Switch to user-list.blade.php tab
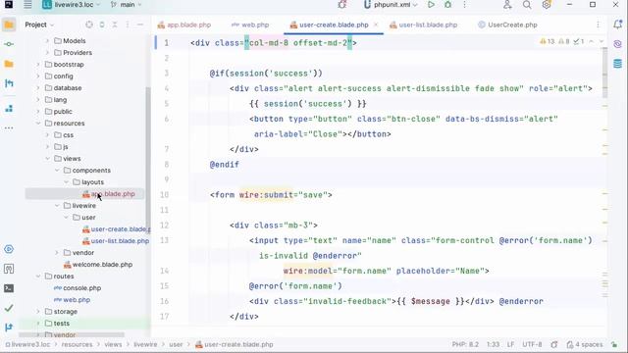This screenshot has height=353, width=628. tap(423, 25)
